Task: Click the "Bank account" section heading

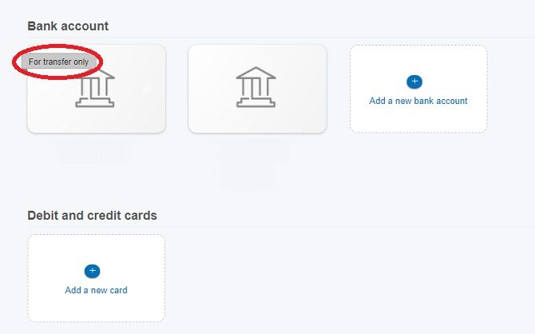Action: pos(68,26)
